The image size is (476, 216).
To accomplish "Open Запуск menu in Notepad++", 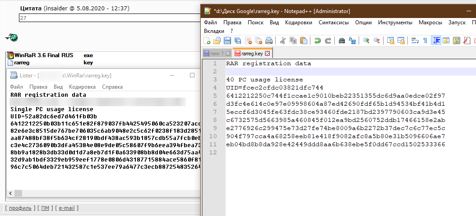I will click(457, 22).
